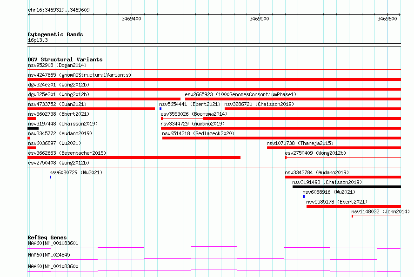Click the nsv952908 (Dogan2014) variant label
414x277 pixels.
pos(57,65)
